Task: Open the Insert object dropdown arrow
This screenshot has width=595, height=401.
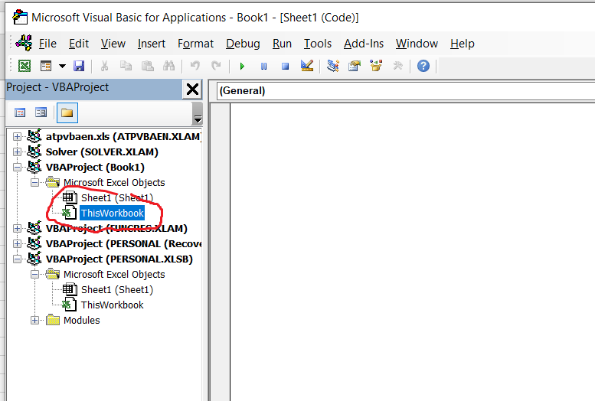Action: tap(62, 67)
